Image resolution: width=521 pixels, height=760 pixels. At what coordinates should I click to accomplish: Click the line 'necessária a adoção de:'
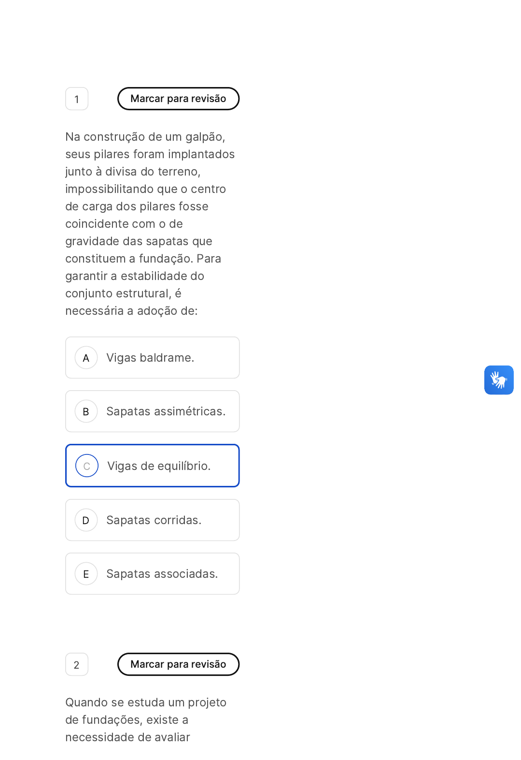pyautogui.click(x=131, y=311)
